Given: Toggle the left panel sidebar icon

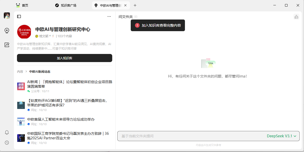Looking at the screenshot, I should [x=19, y=16].
